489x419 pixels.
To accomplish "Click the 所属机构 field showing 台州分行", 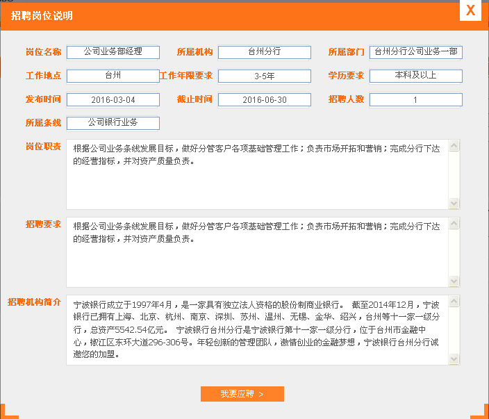I will [265, 52].
